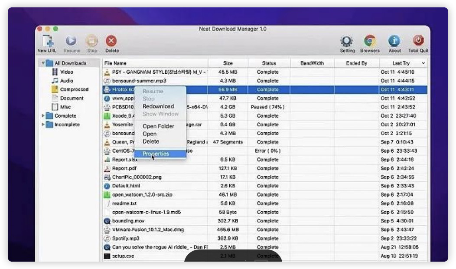Click the bounding.mov QuickTime icon
Viewport: 456px width, 269px height.
107,221
